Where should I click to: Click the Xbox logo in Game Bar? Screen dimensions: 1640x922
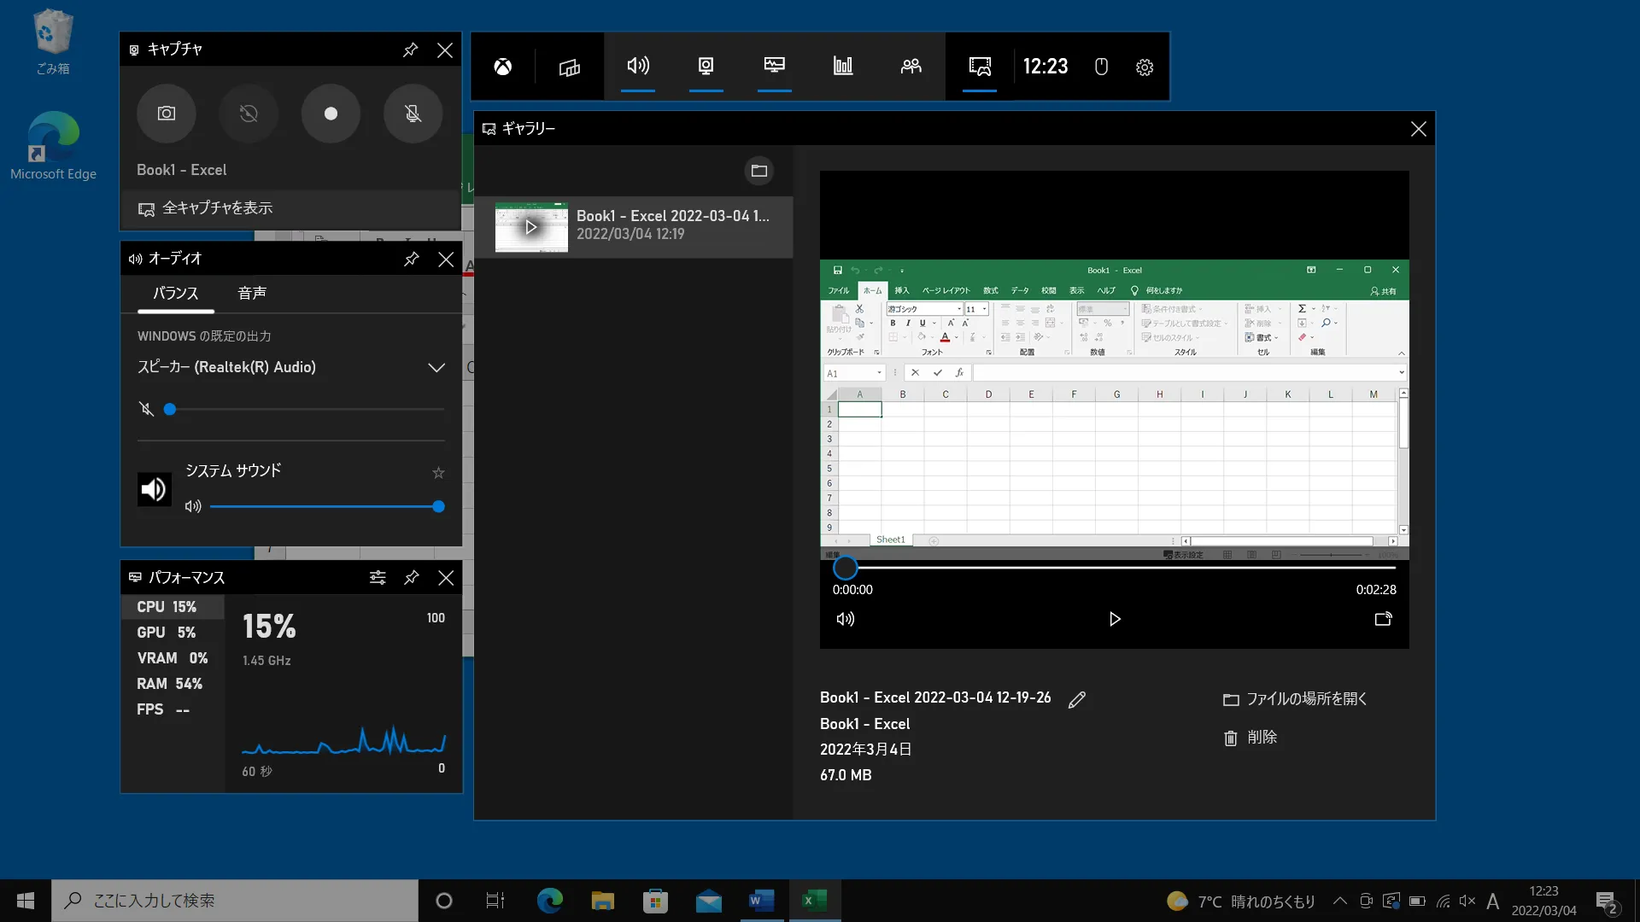click(x=503, y=67)
